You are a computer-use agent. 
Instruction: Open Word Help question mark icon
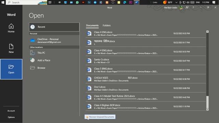(193, 8)
